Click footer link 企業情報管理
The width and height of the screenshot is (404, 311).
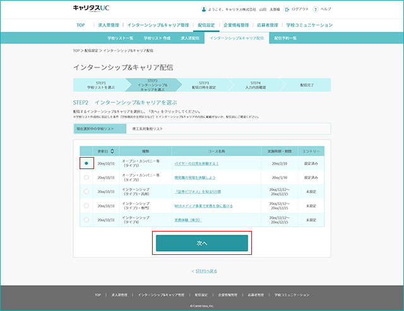tap(228, 295)
